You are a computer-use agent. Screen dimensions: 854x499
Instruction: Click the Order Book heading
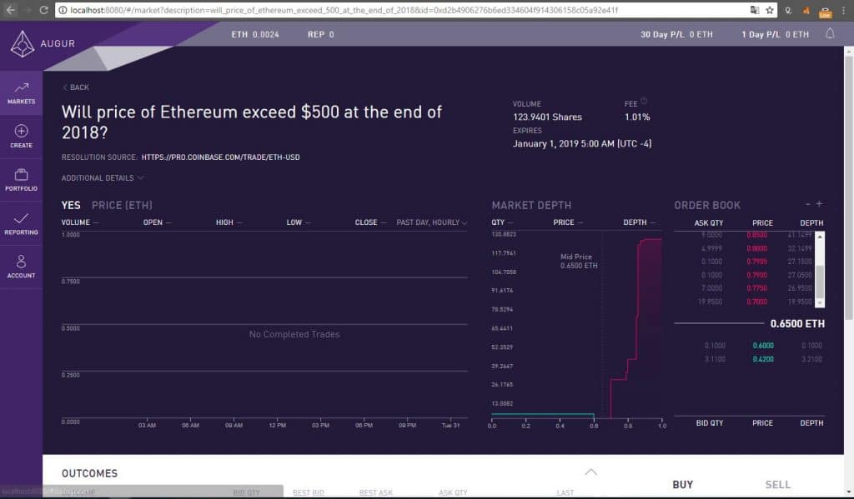point(707,205)
